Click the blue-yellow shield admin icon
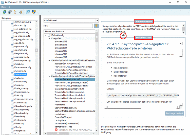190x135 pixels. (x=34, y=12)
